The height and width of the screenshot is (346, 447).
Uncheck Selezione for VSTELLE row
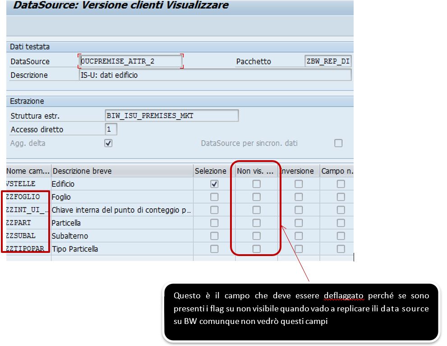click(214, 184)
